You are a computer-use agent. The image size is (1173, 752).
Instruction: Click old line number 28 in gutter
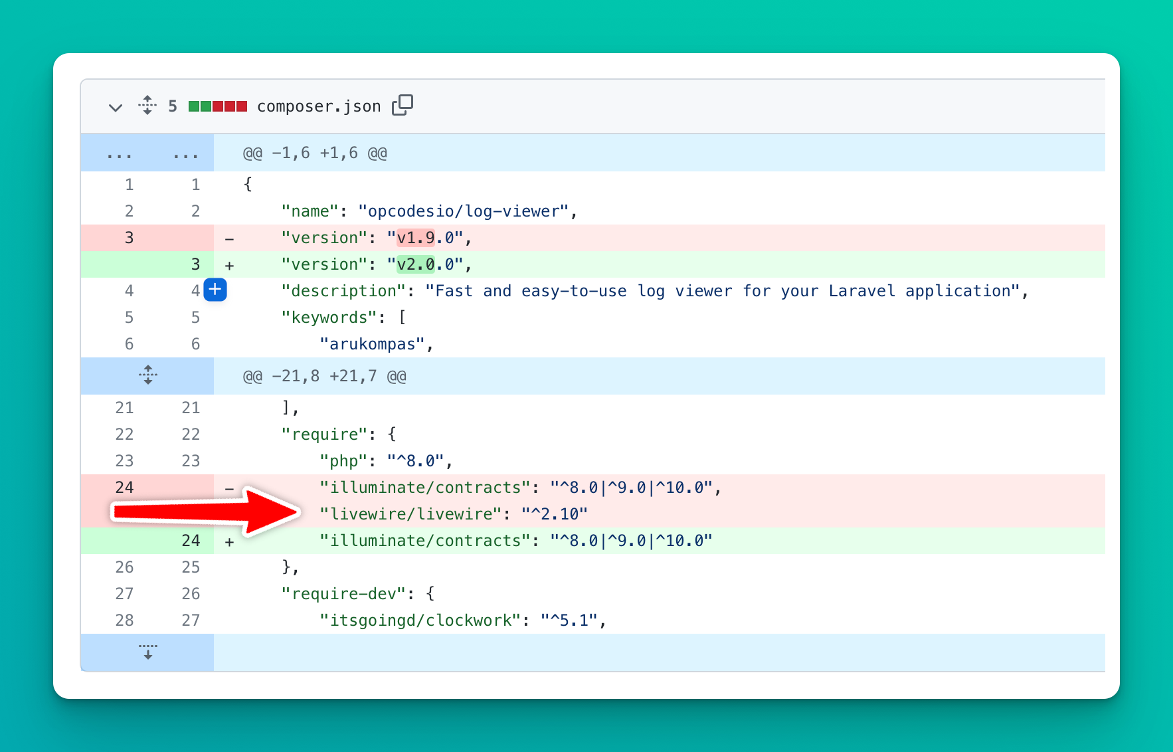124,620
